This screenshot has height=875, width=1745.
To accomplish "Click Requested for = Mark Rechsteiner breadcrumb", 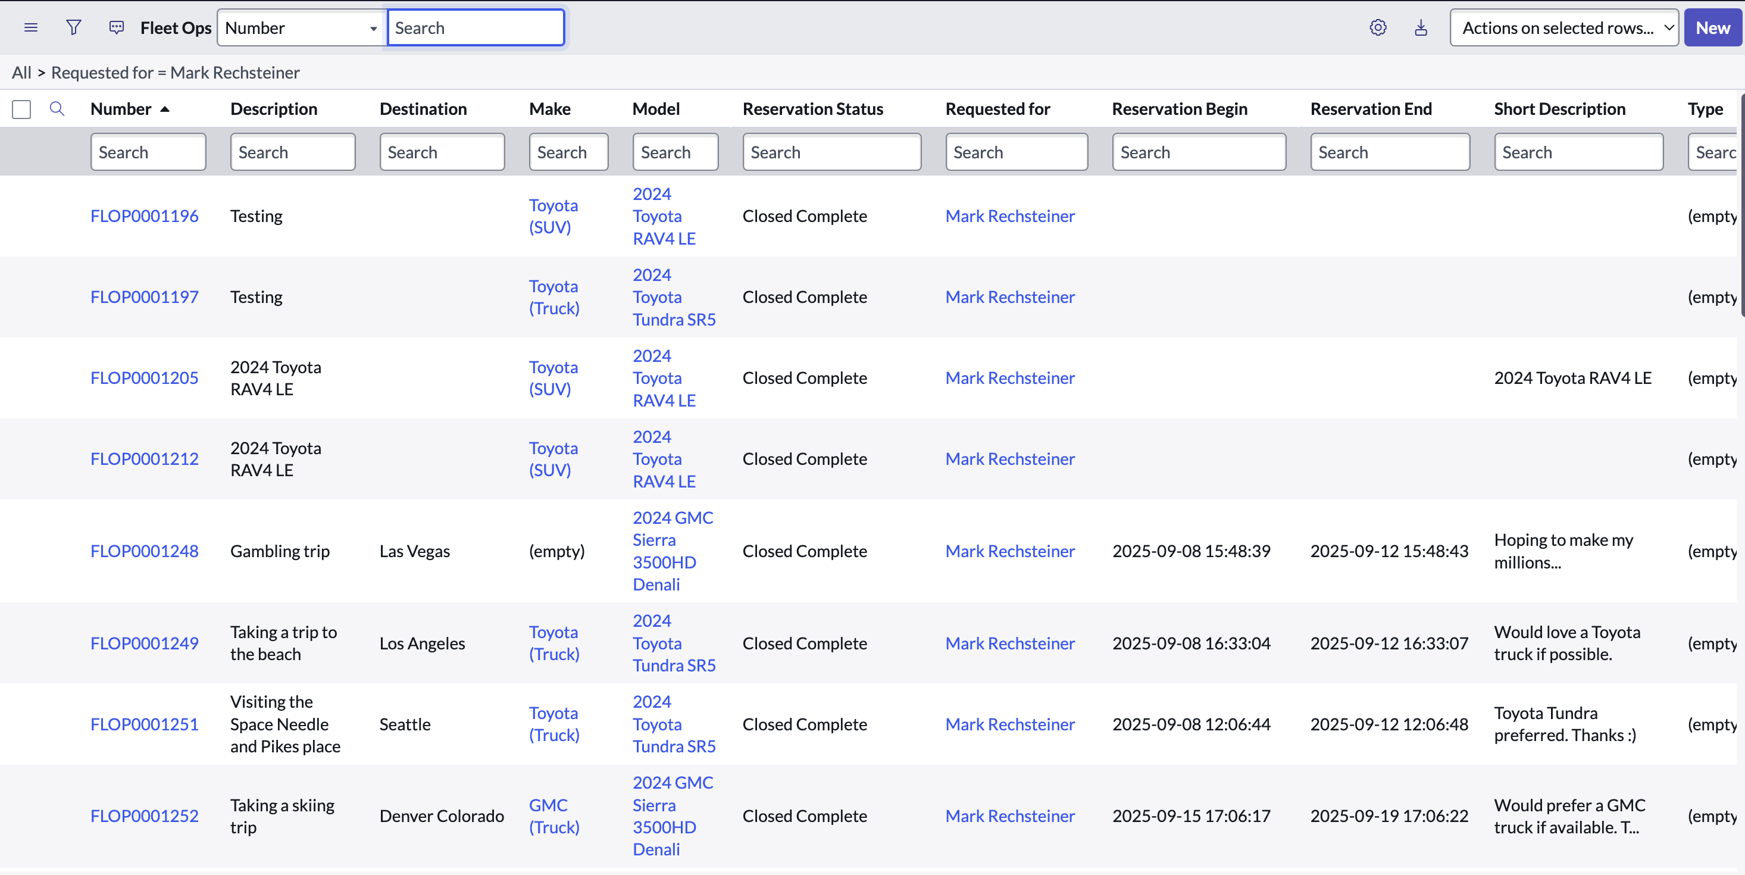I will point(176,73).
